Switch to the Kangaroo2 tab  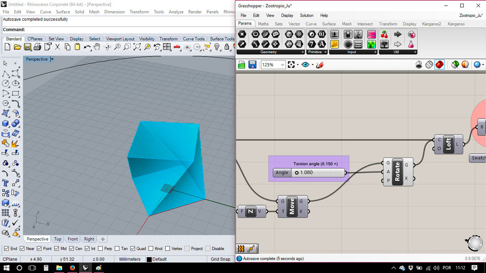click(431, 24)
